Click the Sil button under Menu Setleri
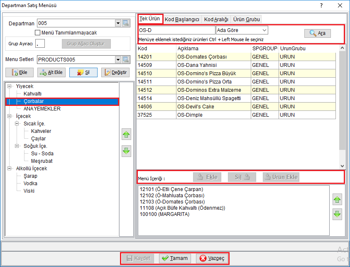 [x=83, y=72]
